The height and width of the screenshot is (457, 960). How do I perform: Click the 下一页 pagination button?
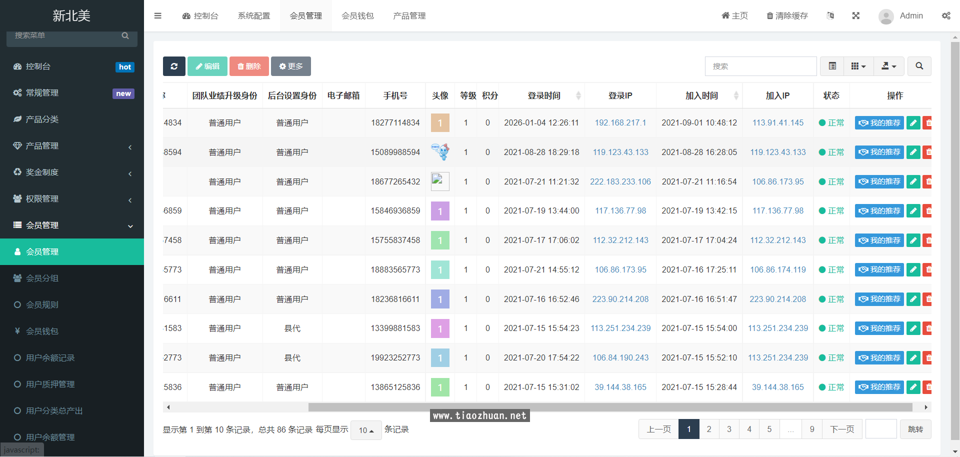point(842,429)
